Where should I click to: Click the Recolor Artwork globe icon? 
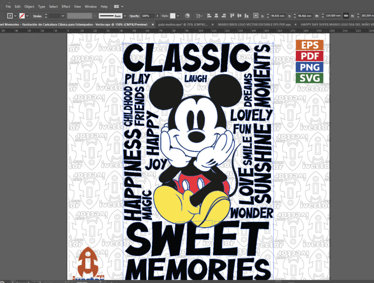click(x=187, y=16)
